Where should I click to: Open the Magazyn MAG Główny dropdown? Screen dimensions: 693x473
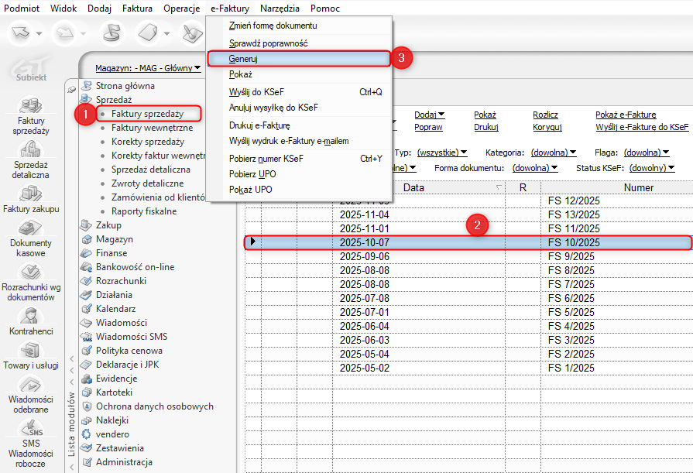click(x=148, y=68)
